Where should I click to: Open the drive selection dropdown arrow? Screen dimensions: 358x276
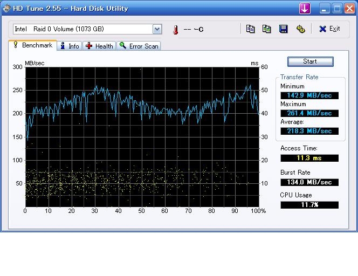click(x=157, y=29)
